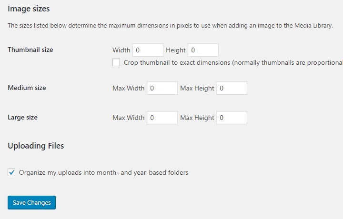Select the Large size Max Width field
The image size is (343, 219).
[x=162, y=118]
